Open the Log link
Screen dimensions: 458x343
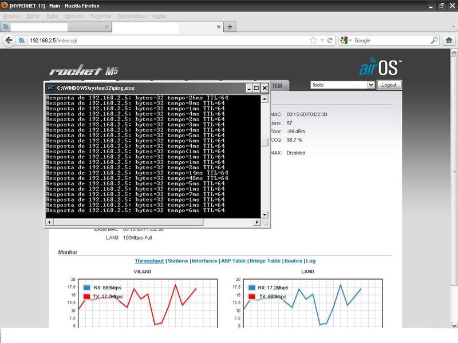click(311, 261)
